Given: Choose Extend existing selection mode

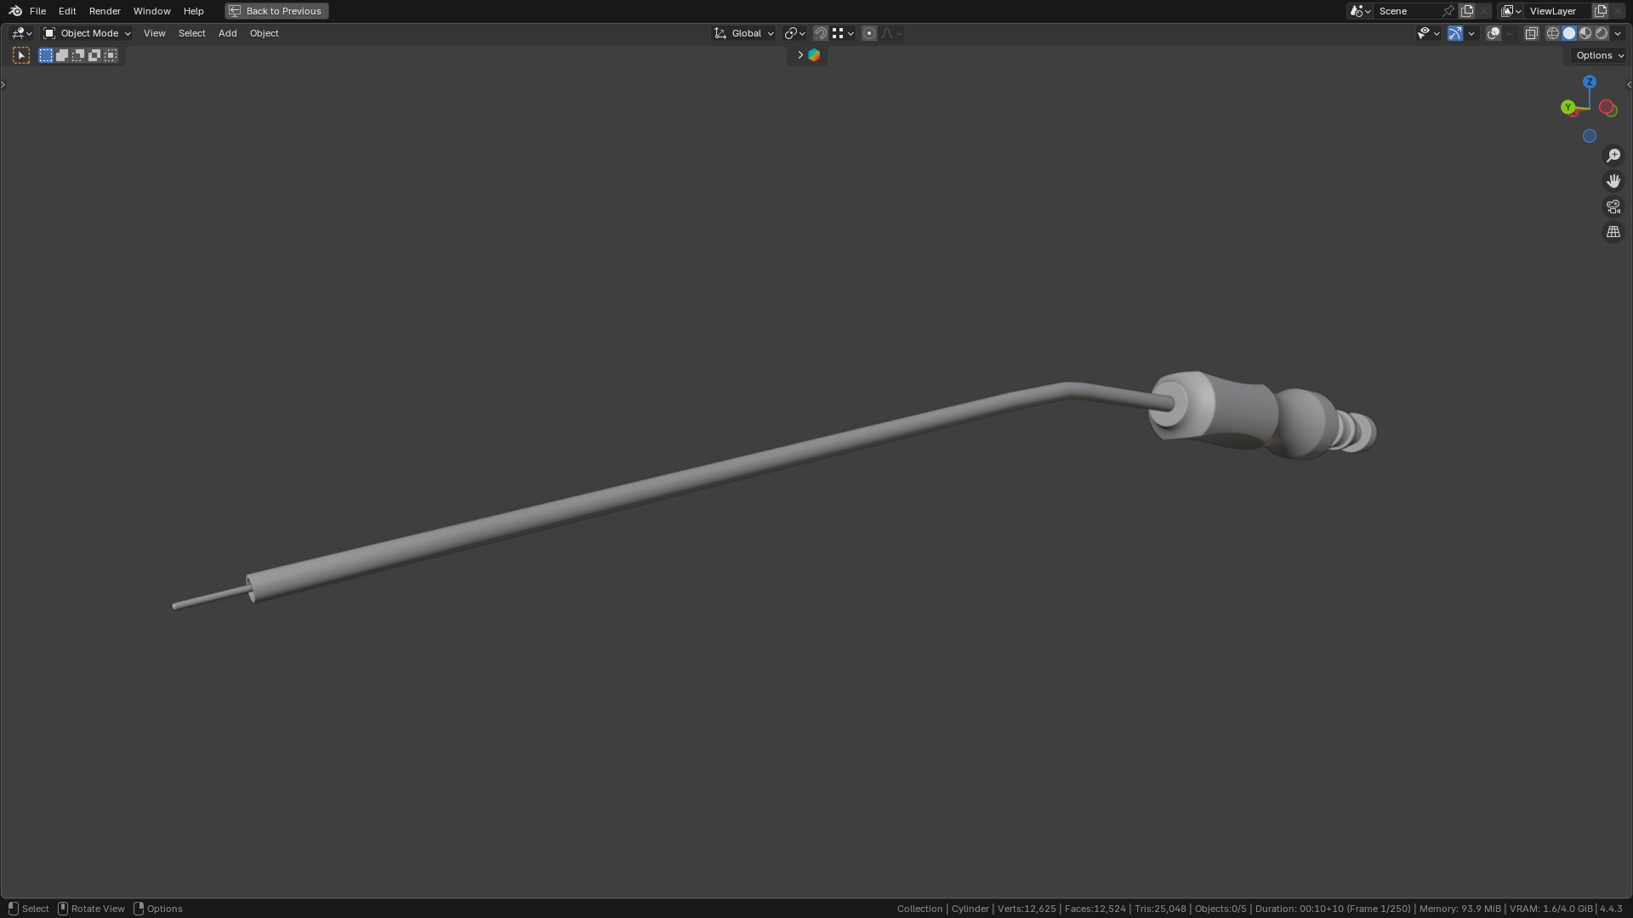Looking at the screenshot, I should tap(62, 55).
